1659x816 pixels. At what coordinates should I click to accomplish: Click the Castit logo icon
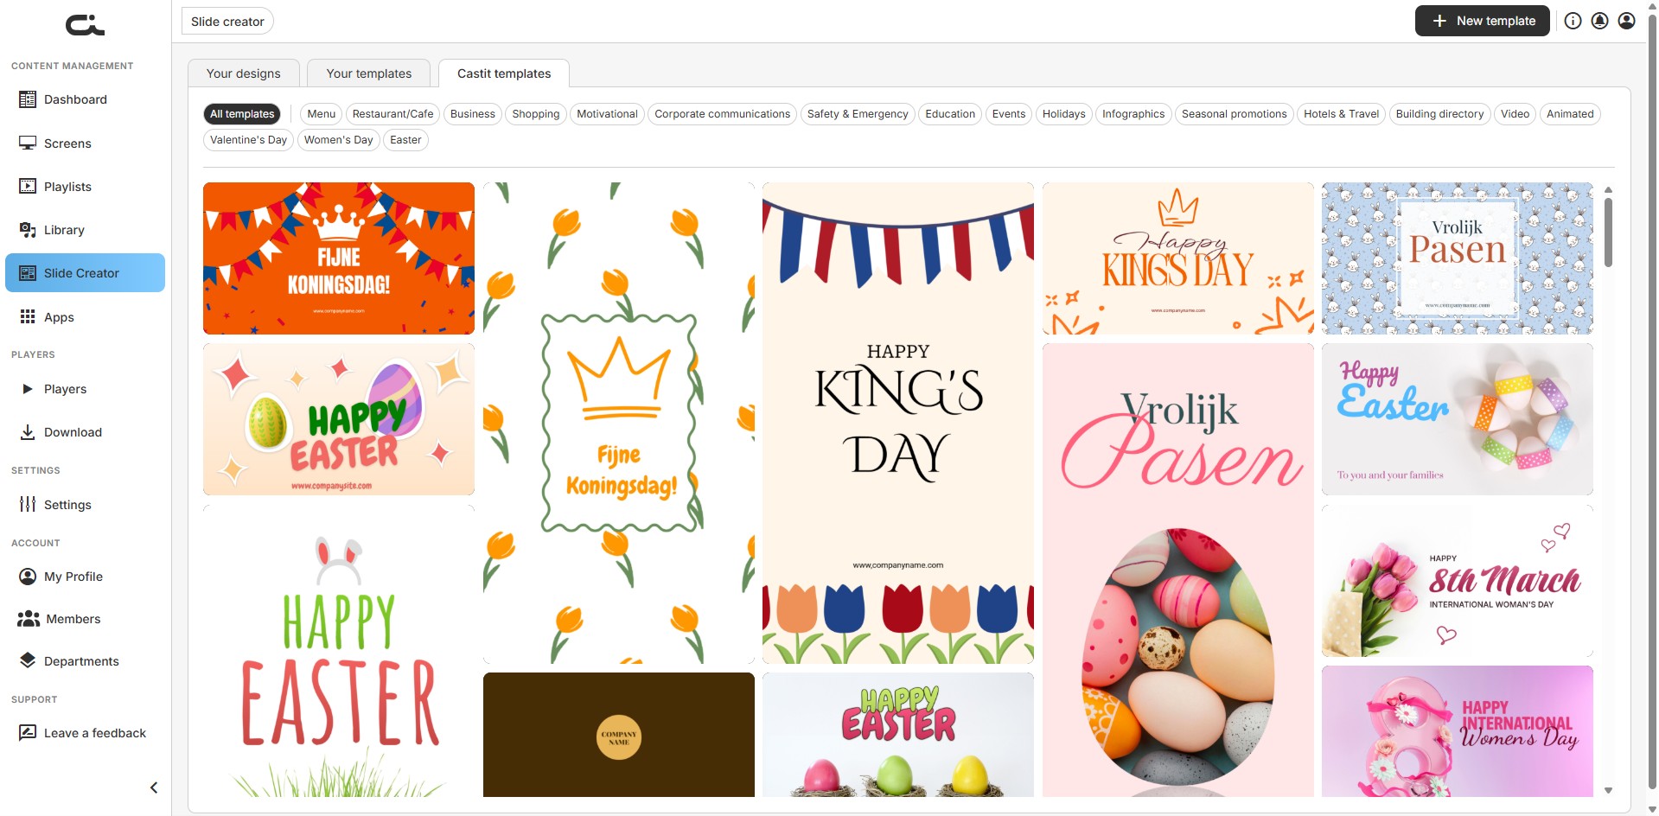[x=85, y=25]
